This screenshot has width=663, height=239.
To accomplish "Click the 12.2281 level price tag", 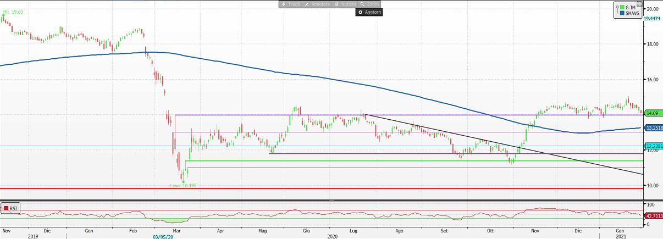I will tap(653, 146).
